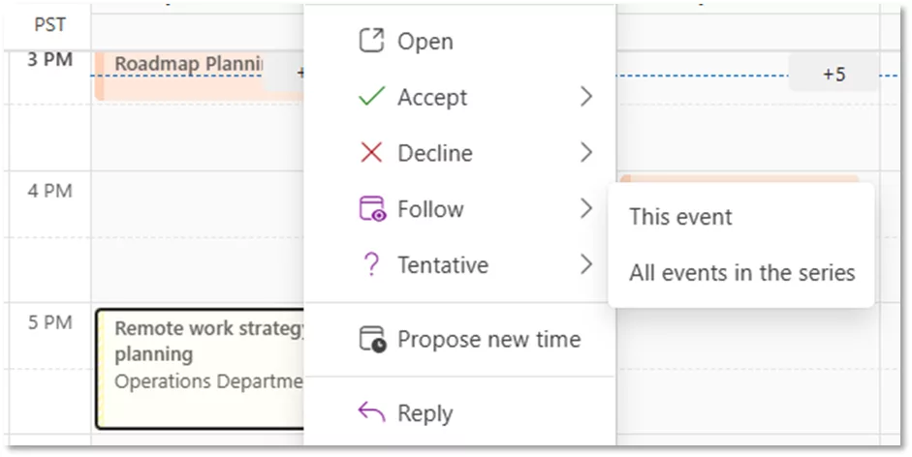
Task: Click the Open menu entry text
Action: [425, 42]
